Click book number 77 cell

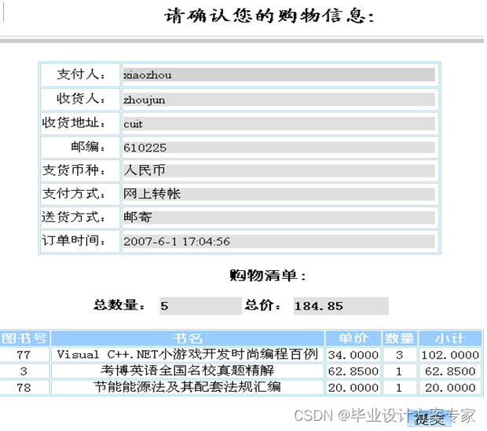24,355
